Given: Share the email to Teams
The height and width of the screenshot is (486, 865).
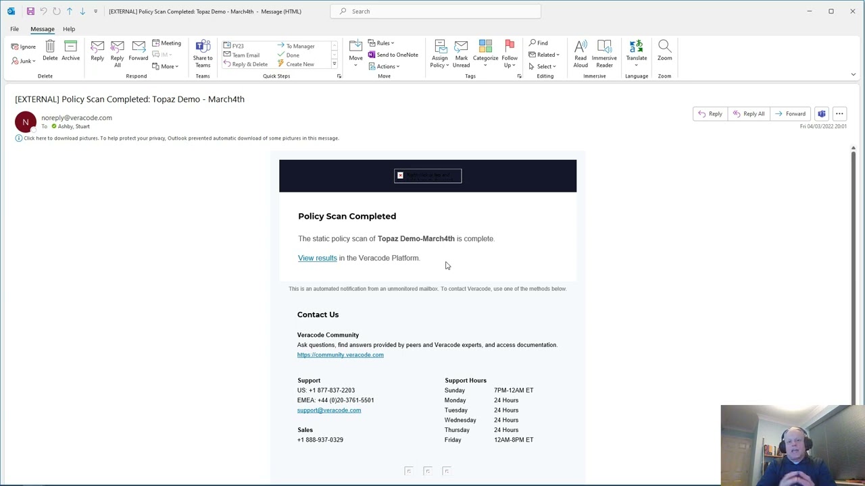Looking at the screenshot, I should 203,54.
